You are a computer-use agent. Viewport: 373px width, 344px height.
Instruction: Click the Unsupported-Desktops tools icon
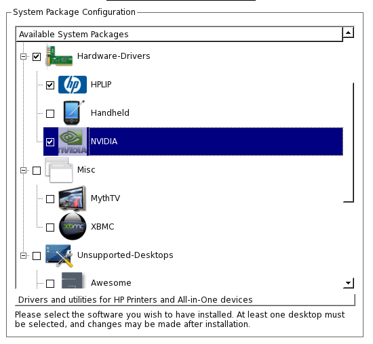[x=59, y=255]
